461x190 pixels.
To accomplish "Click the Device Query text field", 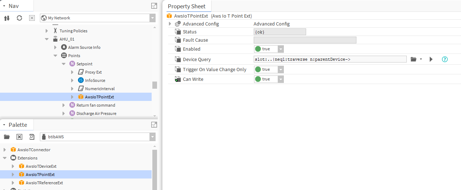I will [330, 59].
